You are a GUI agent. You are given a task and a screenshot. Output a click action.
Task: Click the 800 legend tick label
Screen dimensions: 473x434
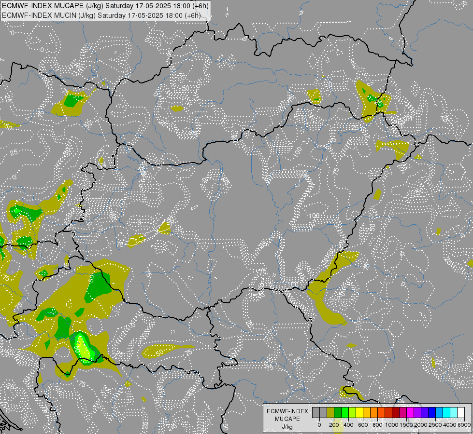pos(377,425)
